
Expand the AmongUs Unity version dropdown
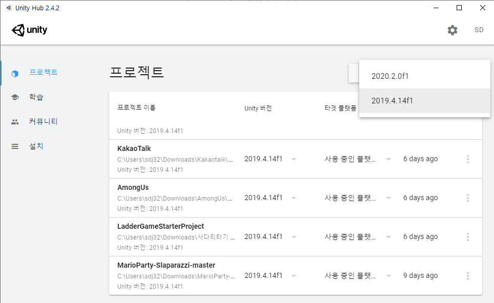pyautogui.click(x=294, y=198)
